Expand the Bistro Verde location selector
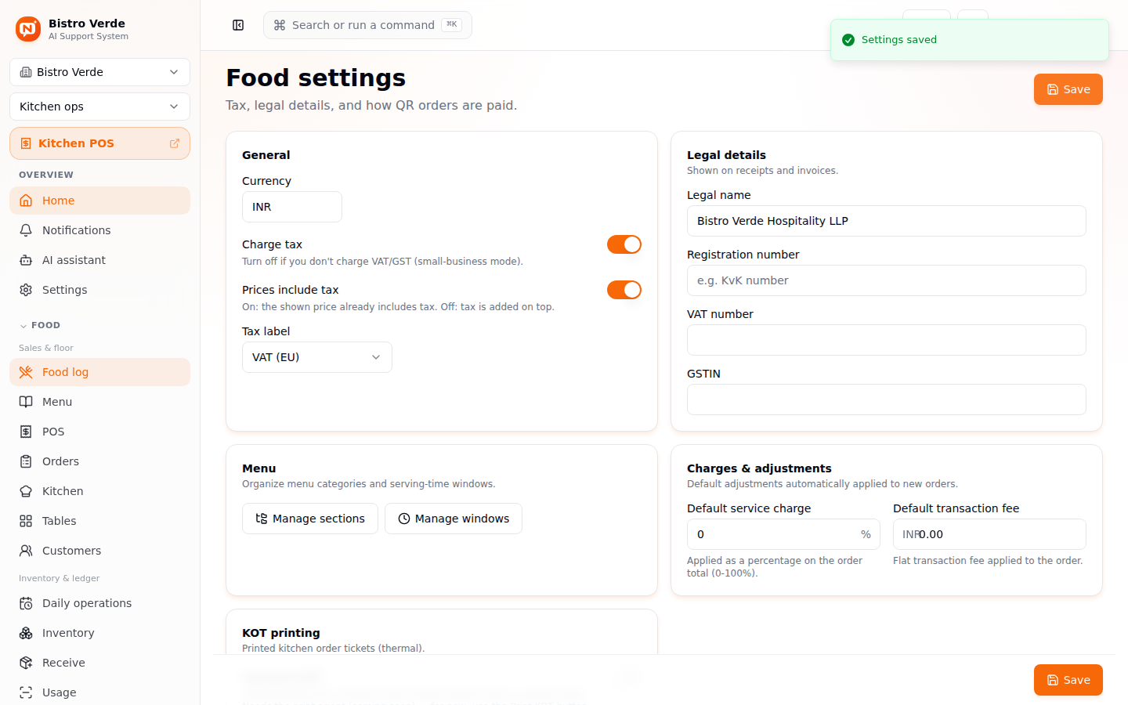1128x705 pixels. [x=99, y=72]
